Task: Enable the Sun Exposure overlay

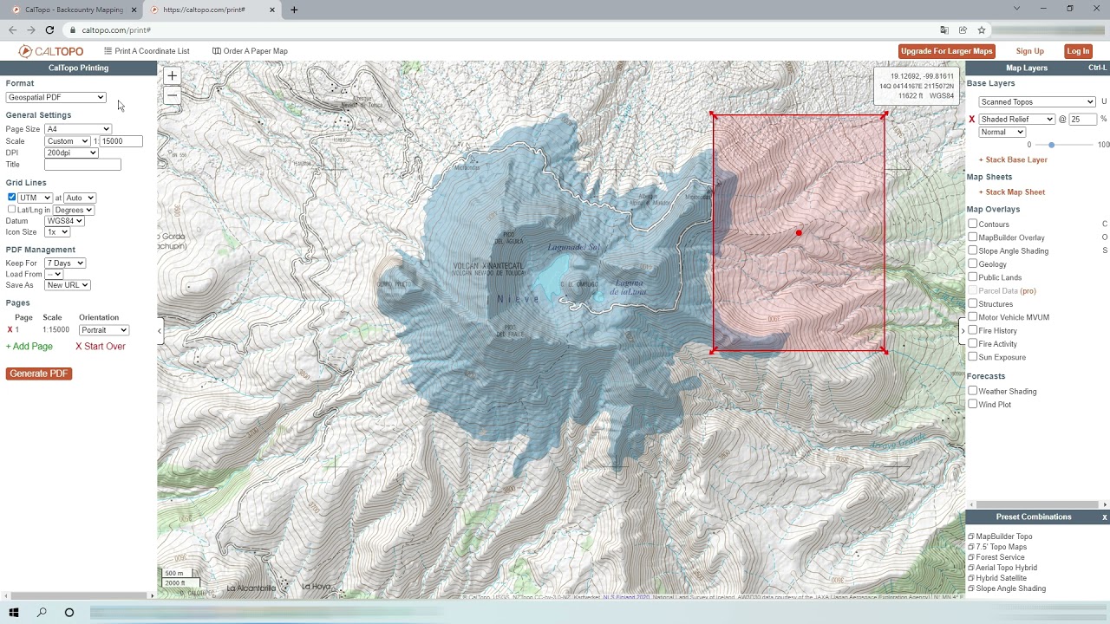Action: click(x=973, y=357)
